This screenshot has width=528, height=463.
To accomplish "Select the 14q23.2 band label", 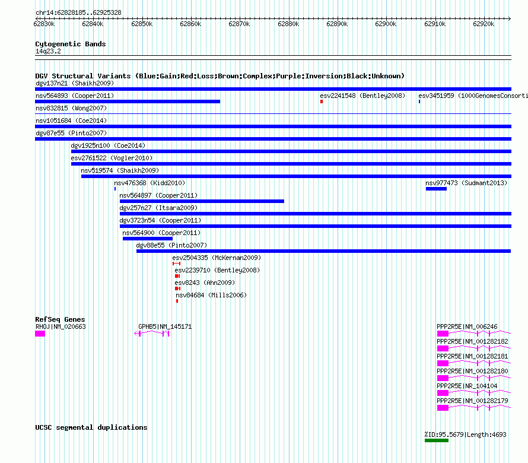I will click(48, 51).
